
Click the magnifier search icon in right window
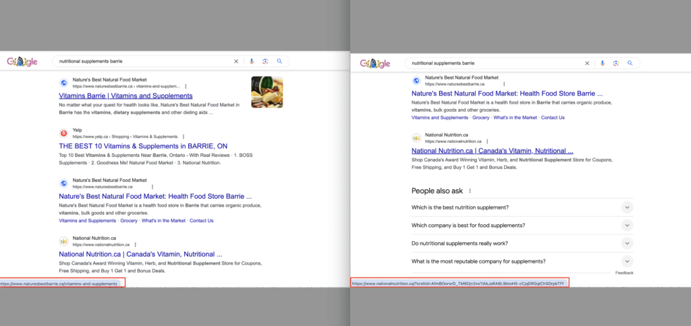click(x=630, y=63)
